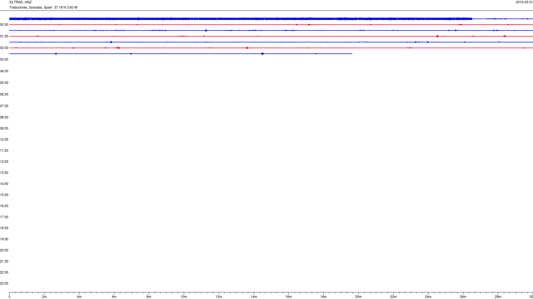Select the 23:30 time label
The width and height of the screenshot is (533, 299).
(x=4, y=283)
